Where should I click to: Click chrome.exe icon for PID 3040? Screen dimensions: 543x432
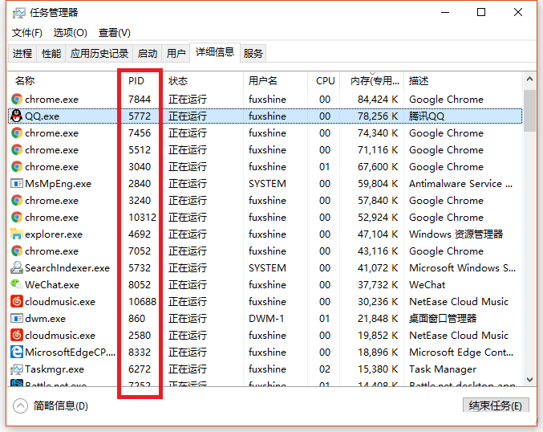pyautogui.click(x=17, y=167)
